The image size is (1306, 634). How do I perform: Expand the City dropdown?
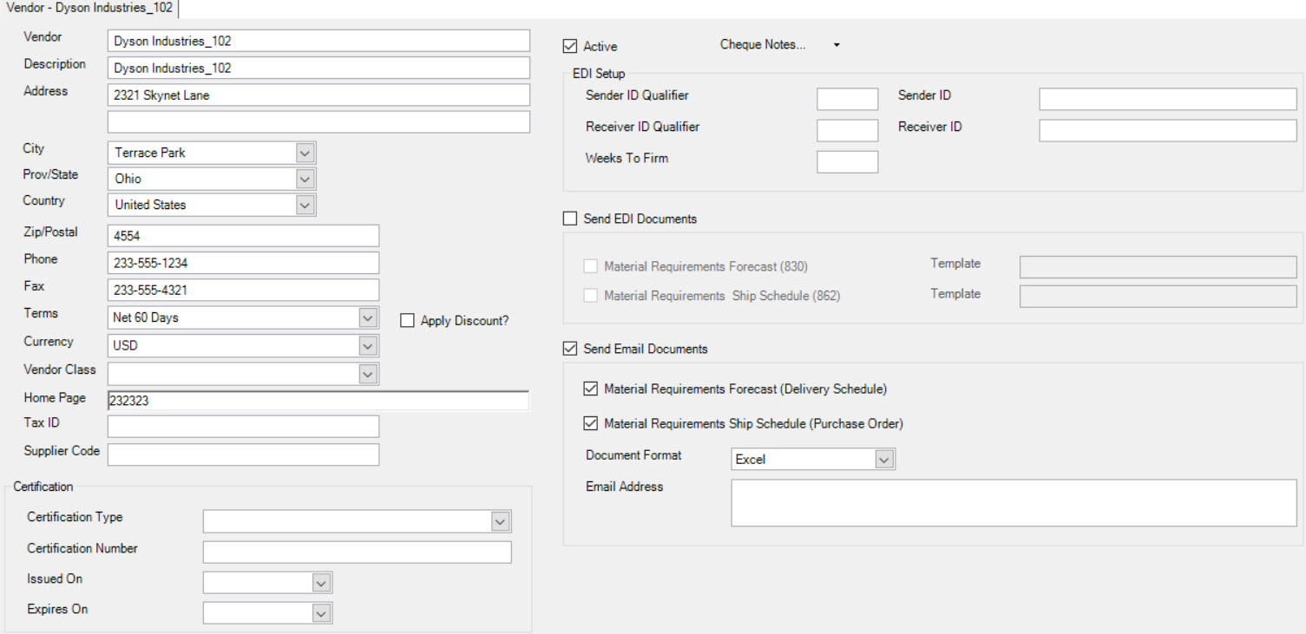tap(305, 153)
